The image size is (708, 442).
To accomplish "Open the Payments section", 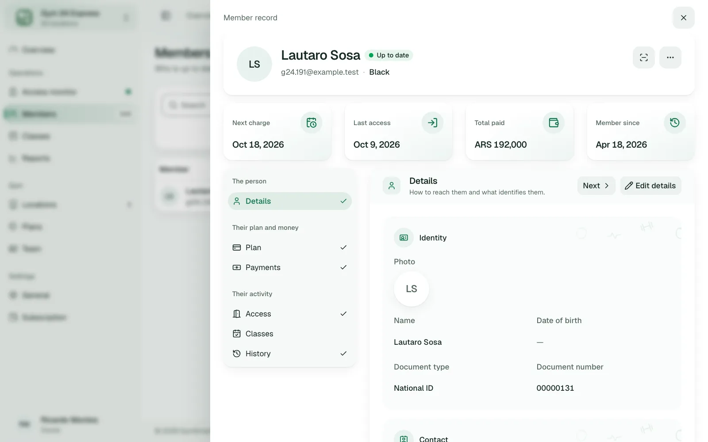I will click(x=290, y=267).
